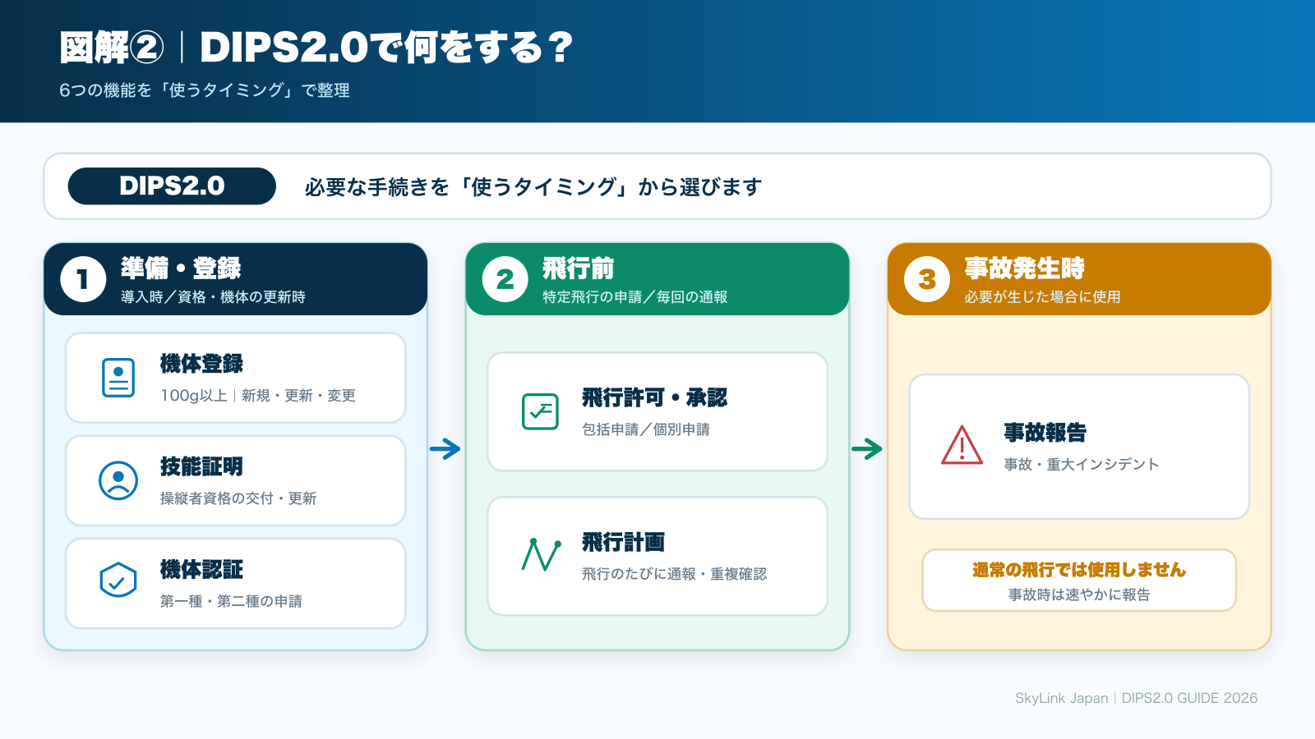Click the 飛行前 column heading
The width and height of the screenshot is (1315, 739).
pos(579,269)
